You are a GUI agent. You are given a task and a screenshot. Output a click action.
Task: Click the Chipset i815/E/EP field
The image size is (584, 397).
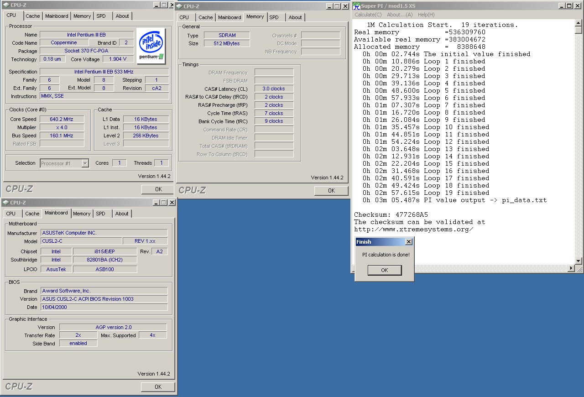[x=105, y=251]
